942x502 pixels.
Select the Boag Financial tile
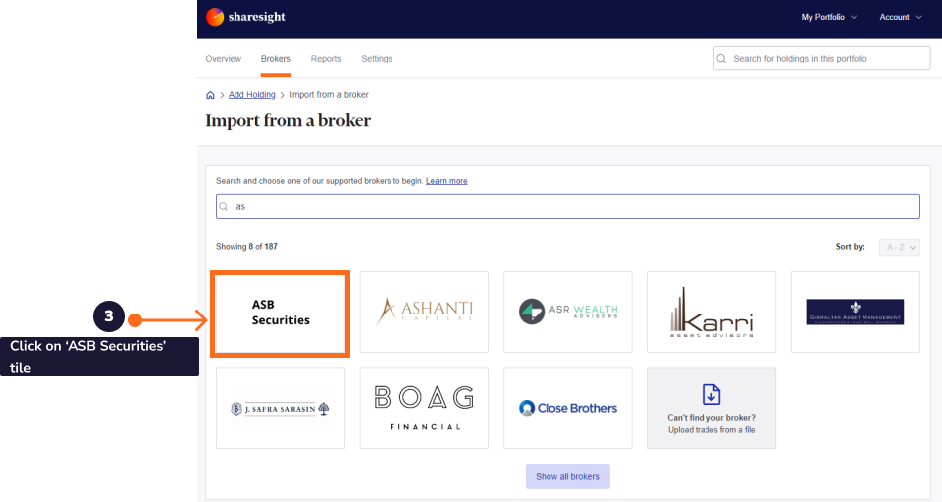click(x=424, y=409)
